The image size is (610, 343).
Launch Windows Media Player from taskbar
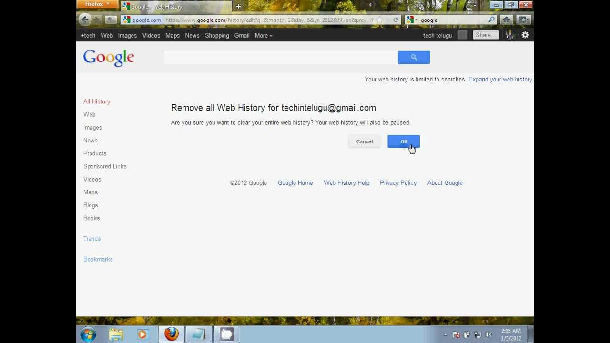tap(142, 334)
